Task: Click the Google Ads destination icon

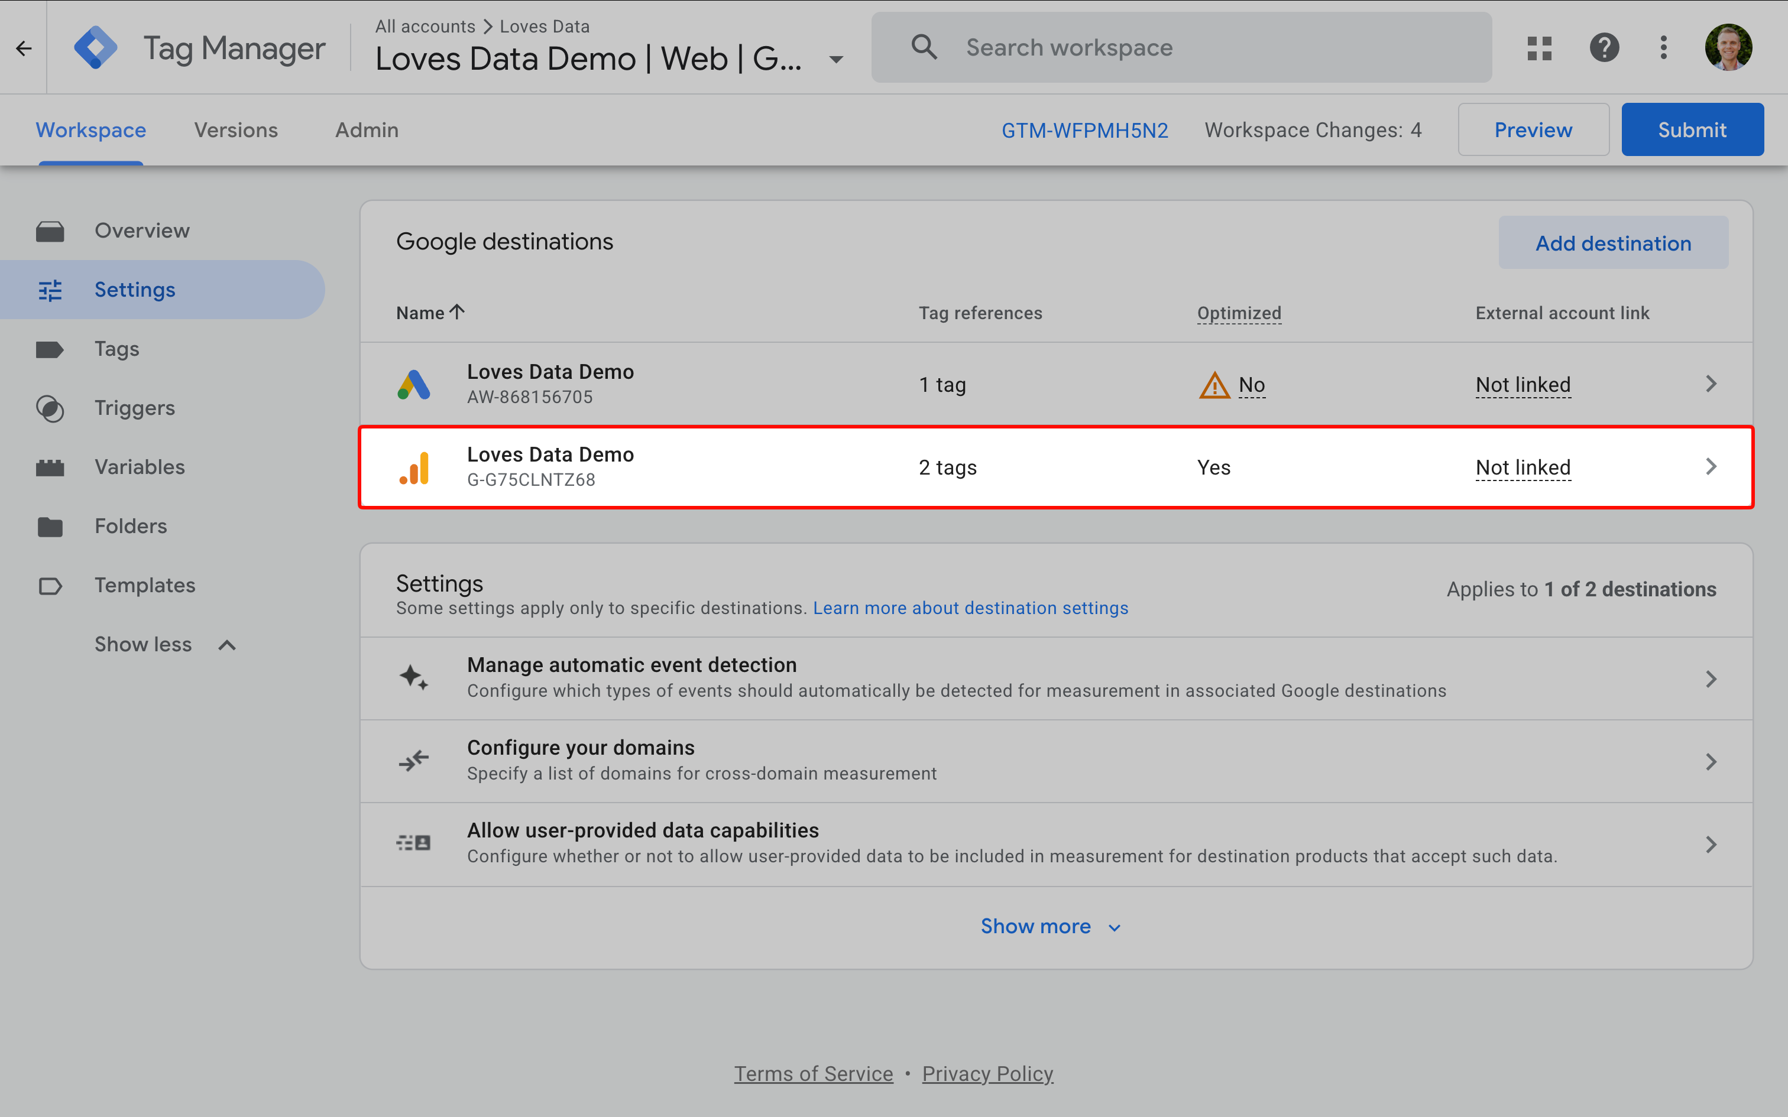Action: (414, 384)
